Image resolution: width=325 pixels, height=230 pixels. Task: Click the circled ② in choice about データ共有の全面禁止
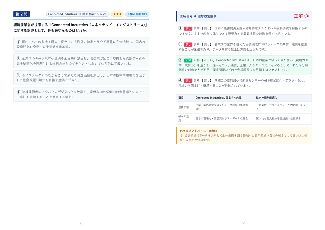click(18, 58)
